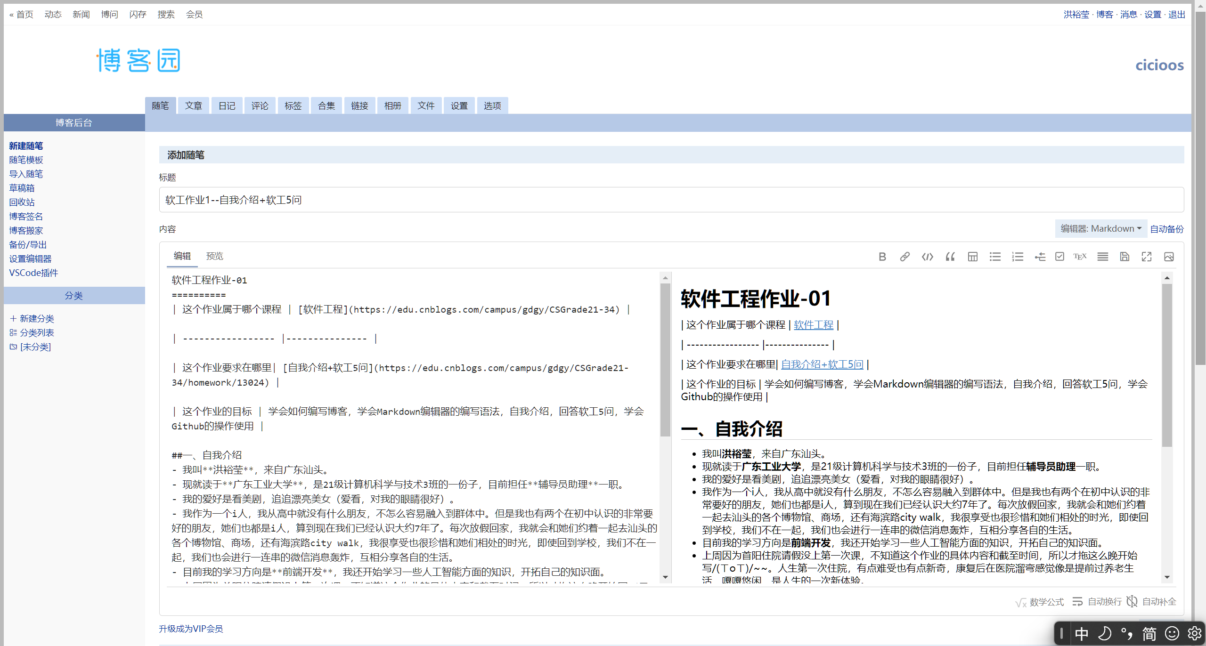Upload image using picture icon
Viewport: 1206px width, 646px height.
(1169, 257)
